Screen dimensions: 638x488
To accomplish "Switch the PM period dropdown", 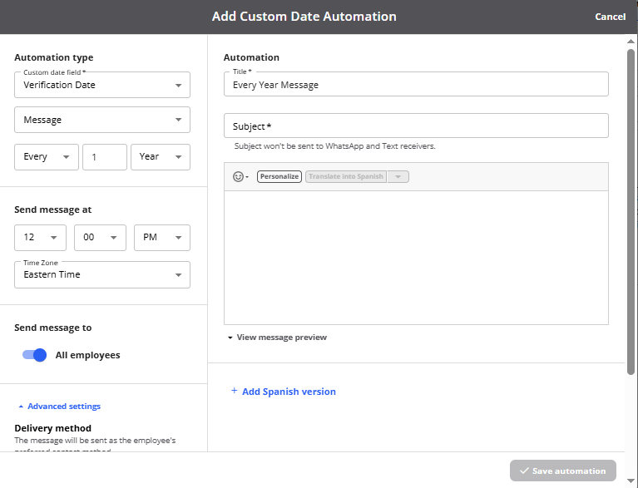I will [x=161, y=238].
